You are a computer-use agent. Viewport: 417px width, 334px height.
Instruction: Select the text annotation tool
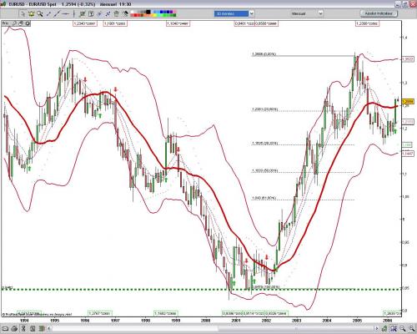91,13
